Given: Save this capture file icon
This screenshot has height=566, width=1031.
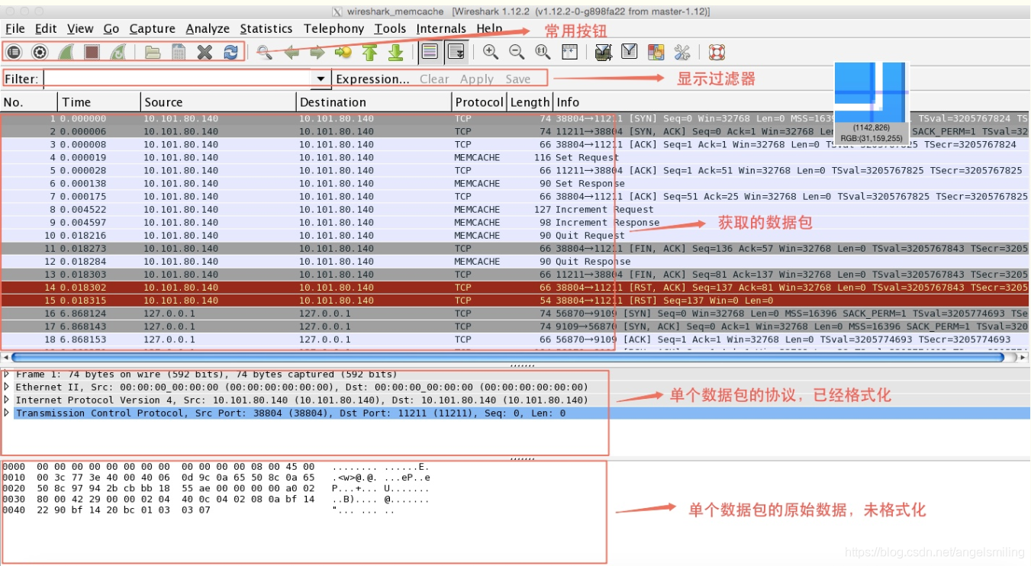Looking at the screenshot, I should [x=179, y=53].
